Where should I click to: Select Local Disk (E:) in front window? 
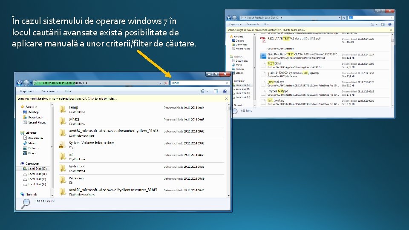click(37, 179)
